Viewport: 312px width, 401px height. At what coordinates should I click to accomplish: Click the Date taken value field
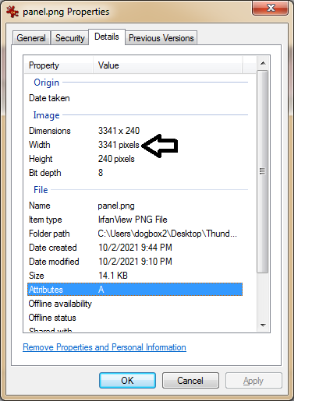(168, 98)
